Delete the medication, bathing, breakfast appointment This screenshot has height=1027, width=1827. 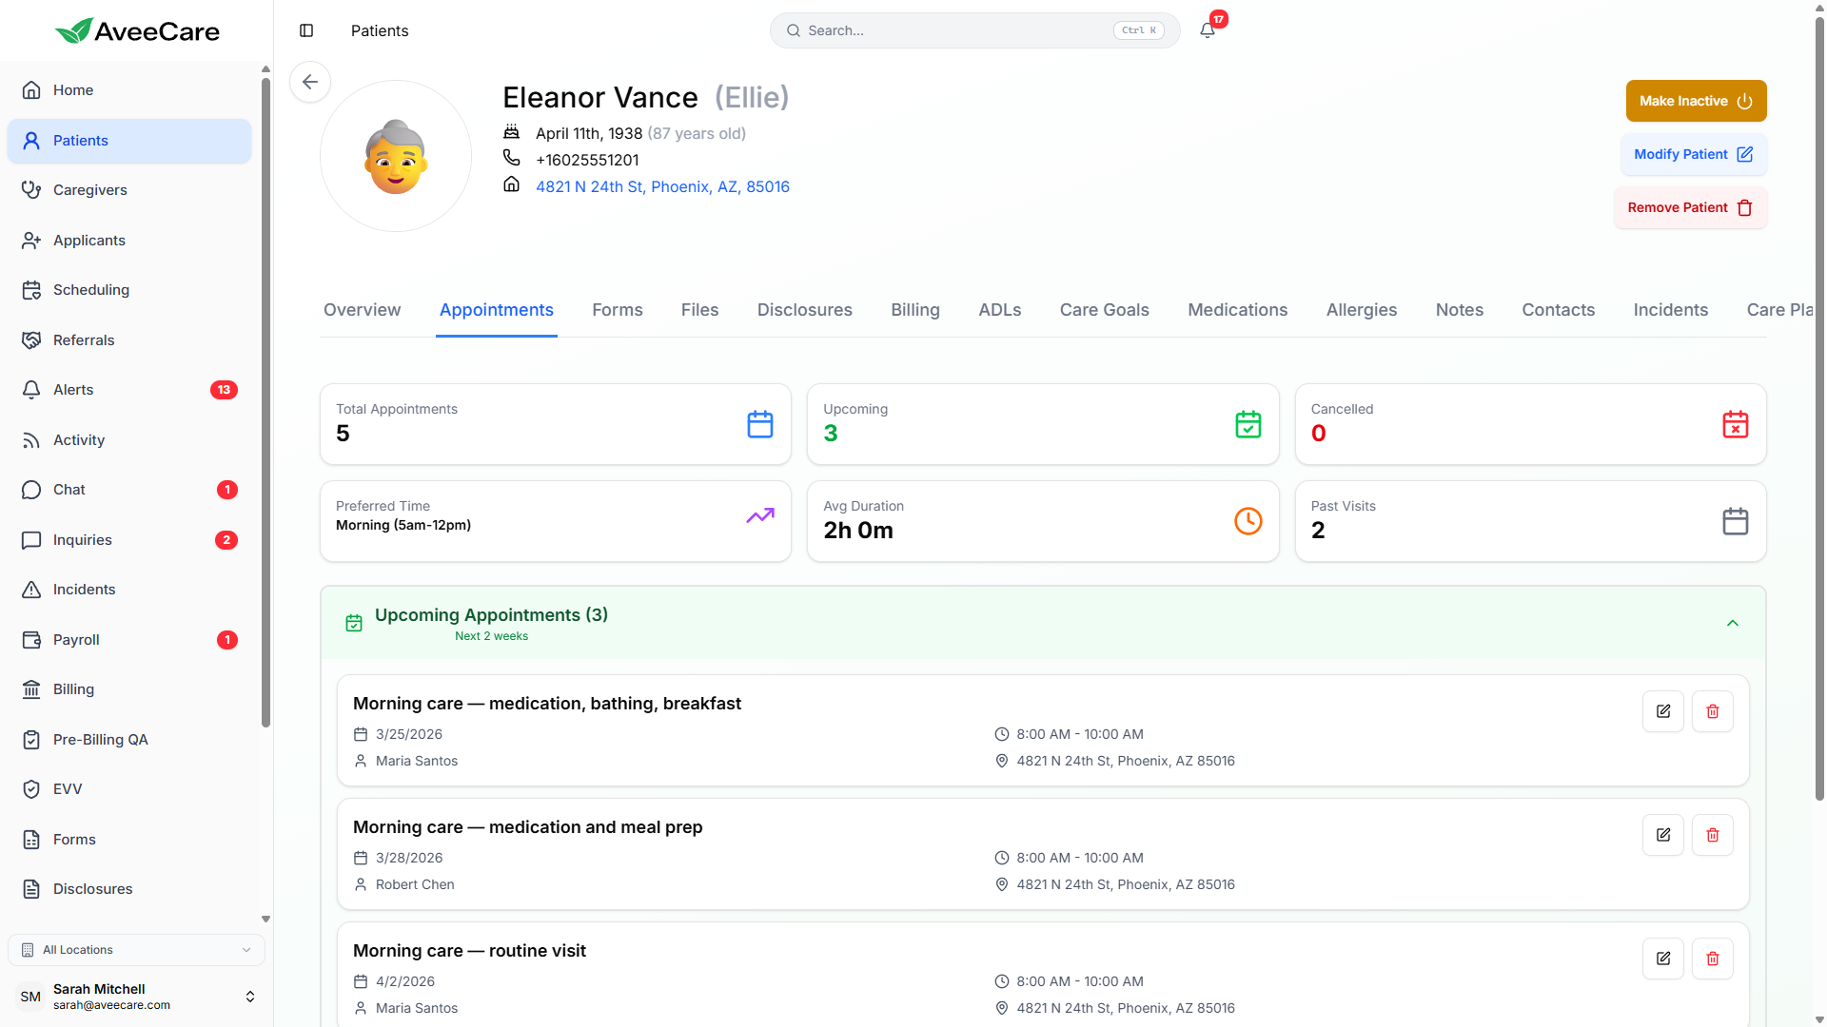coord(1712,711)
